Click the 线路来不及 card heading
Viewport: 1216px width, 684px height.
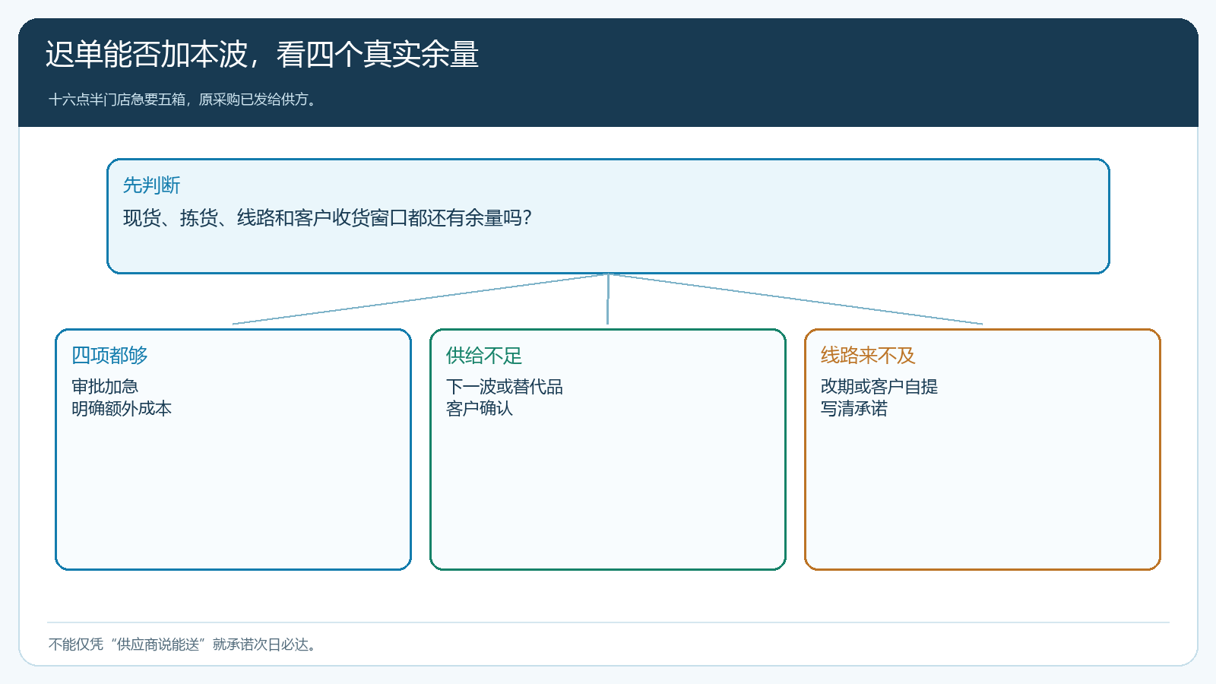(868, 356)
